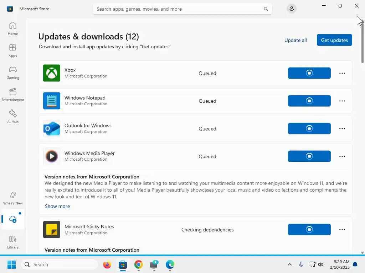Select the Xbox app title text

click(x=70, y=70)
